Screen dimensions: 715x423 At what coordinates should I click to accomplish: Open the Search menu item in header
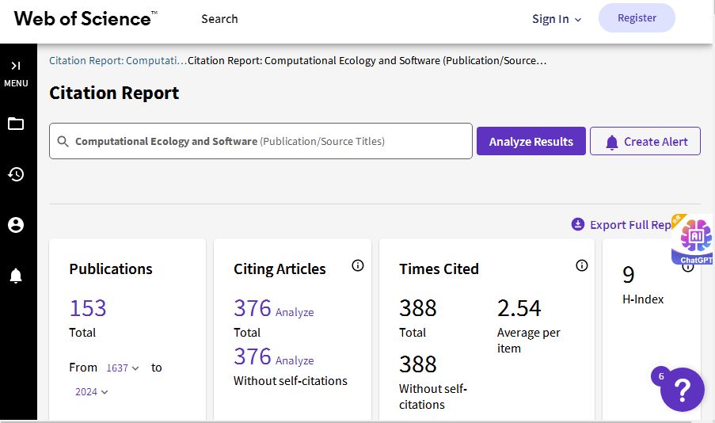(219, 19)
